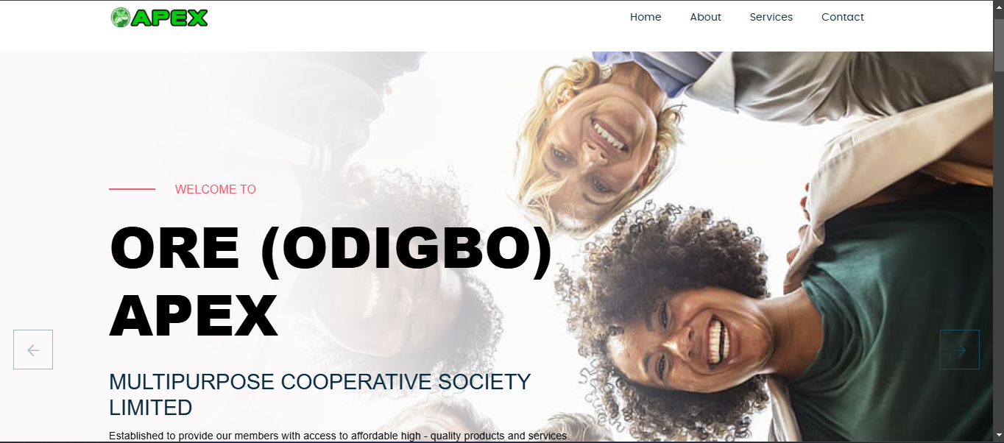
Task: Click the green circular APEX emblem
Action: click(120, 18)
